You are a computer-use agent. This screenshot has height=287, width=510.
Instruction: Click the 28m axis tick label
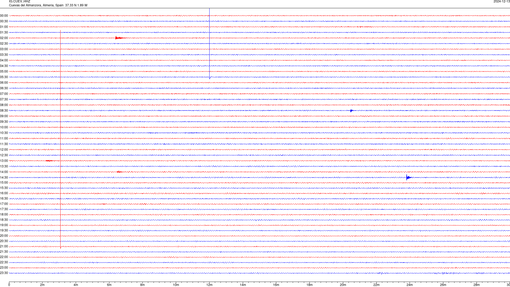[477, 285]
